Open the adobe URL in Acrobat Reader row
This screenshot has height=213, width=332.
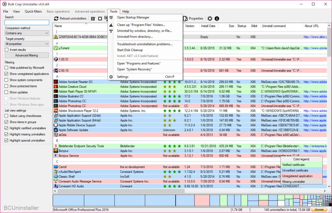click(x=315, y=82)
